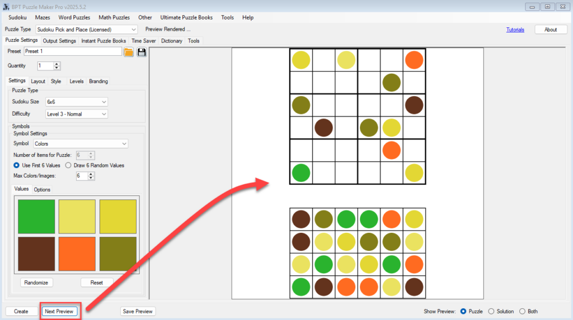Click the Max Colors/Images number field
Viewport: 573px width, 320px height.
click(82, 176)
